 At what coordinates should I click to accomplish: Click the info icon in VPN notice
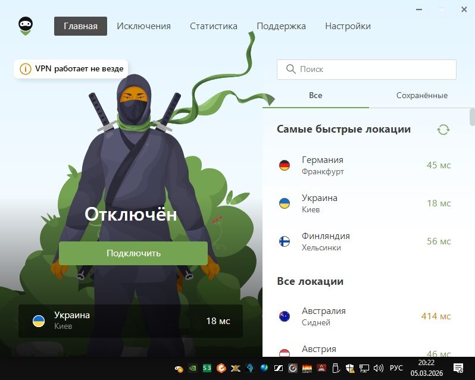(26, 69)
